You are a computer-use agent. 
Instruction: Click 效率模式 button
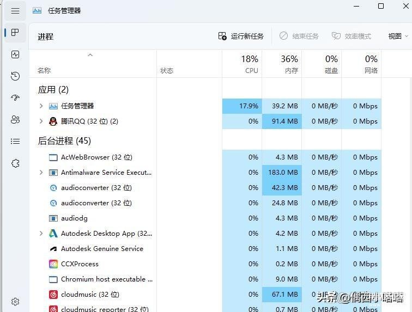pos(352,36)
